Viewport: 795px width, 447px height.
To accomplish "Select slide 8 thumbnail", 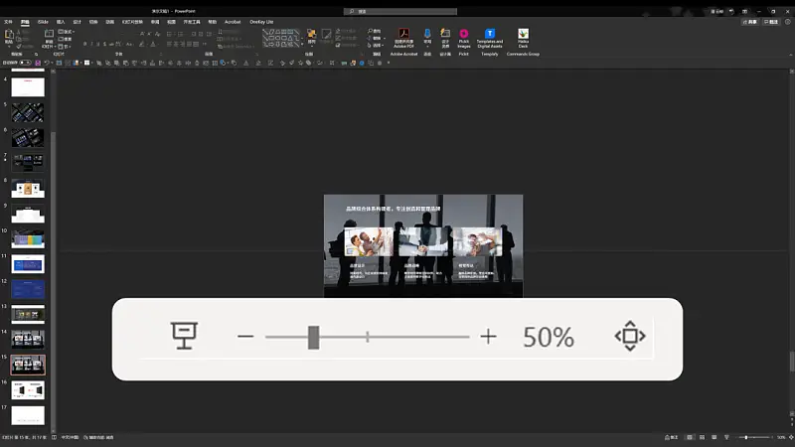I will coord(28,189).
